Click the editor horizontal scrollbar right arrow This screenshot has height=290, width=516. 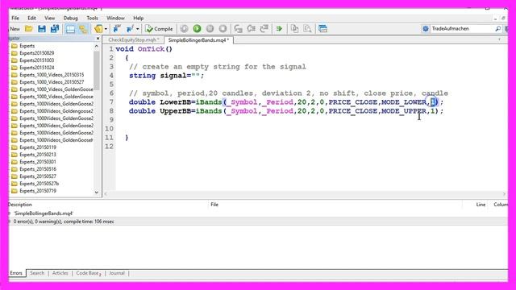(504, 194)
